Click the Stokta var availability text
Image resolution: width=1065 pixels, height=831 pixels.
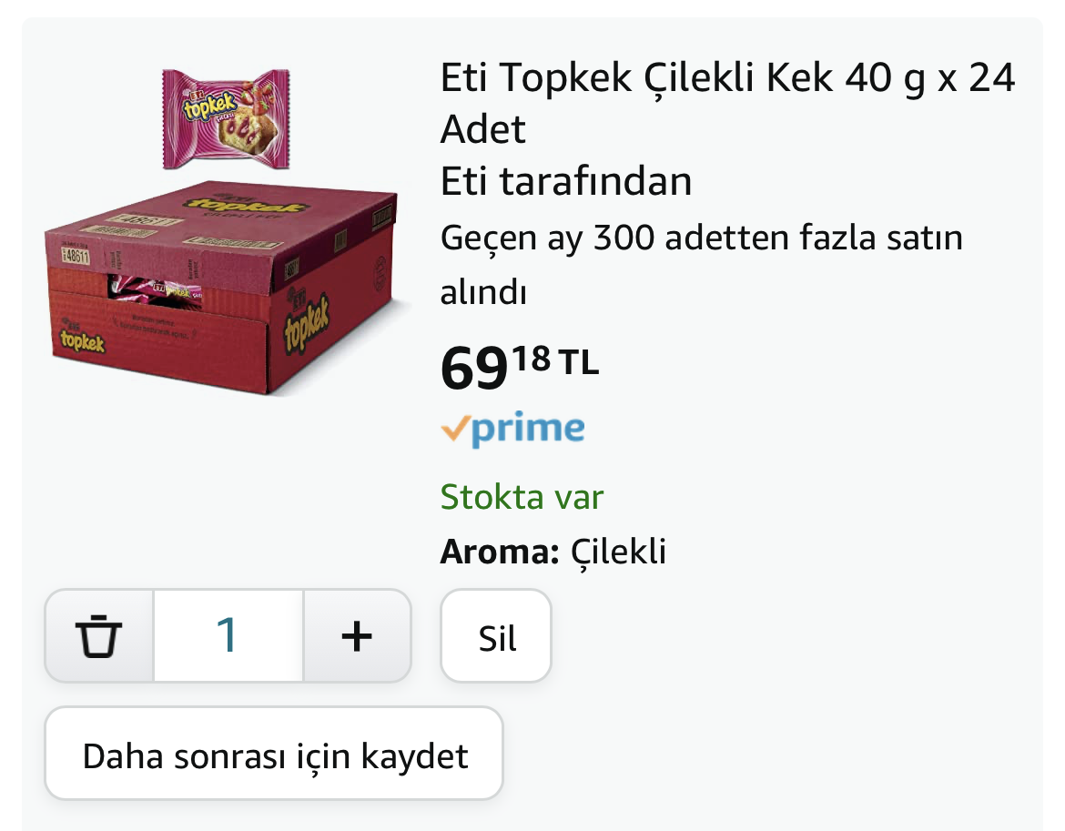(x=521, y=497)
